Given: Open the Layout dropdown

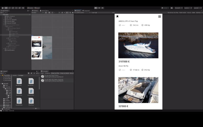Looking at the screenshot, I should click(x=198, y=8).
